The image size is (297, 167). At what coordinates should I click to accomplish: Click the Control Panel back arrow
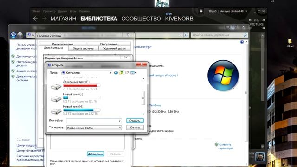click(13, 35)
